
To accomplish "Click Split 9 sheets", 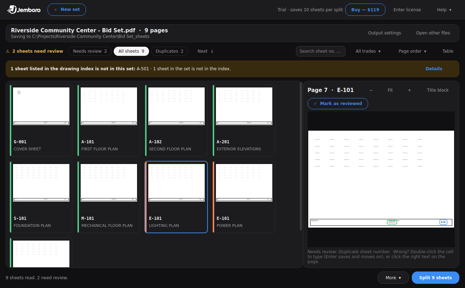I will coord(435,278).
